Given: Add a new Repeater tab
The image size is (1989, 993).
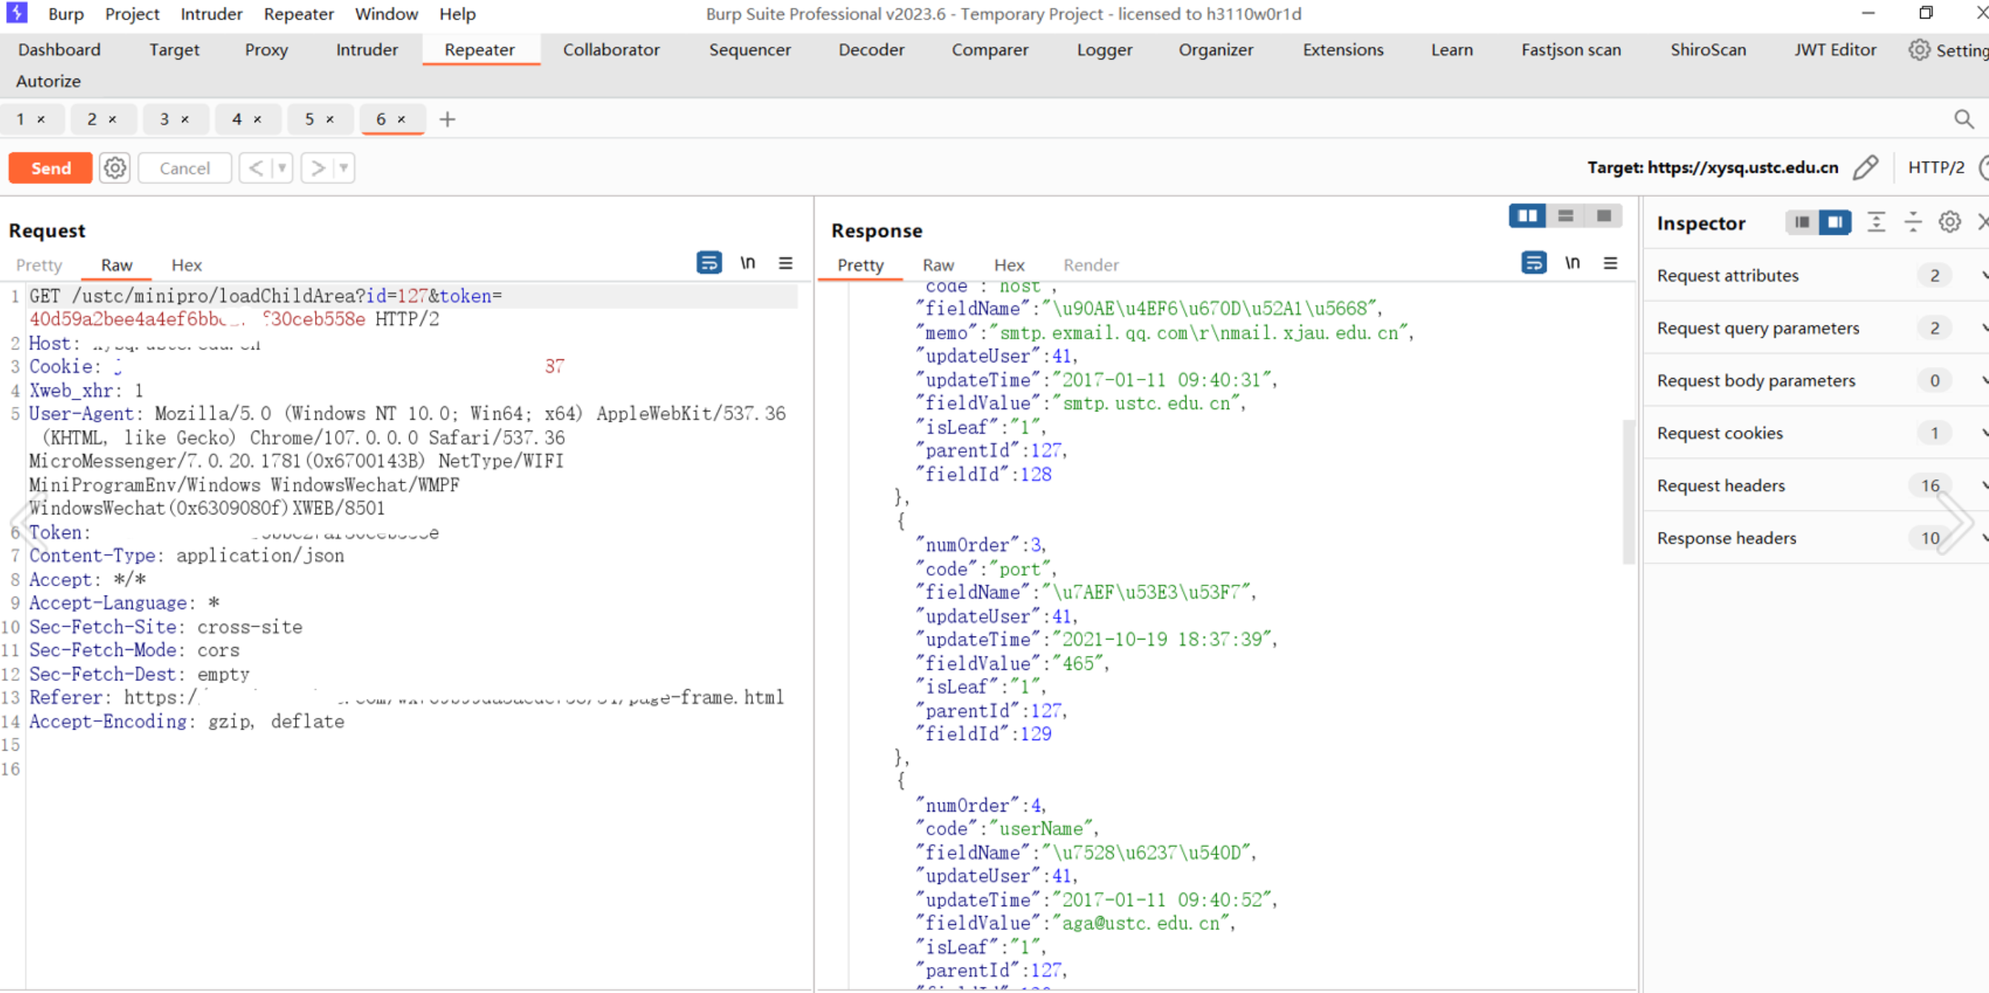Looking at the screenshot, I should coord(447,119).
